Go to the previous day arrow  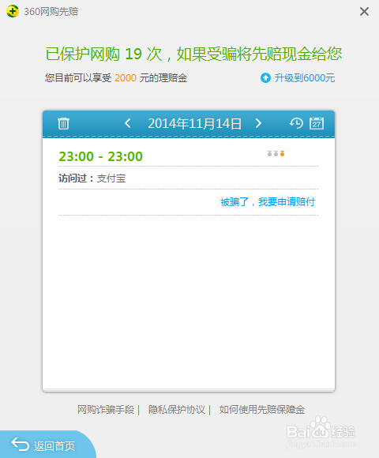click(128, 123)
